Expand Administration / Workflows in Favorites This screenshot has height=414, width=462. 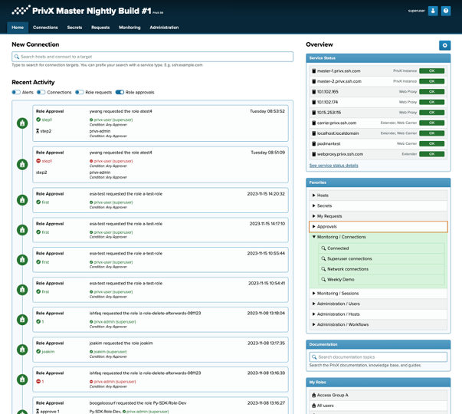tap(314, 325)
